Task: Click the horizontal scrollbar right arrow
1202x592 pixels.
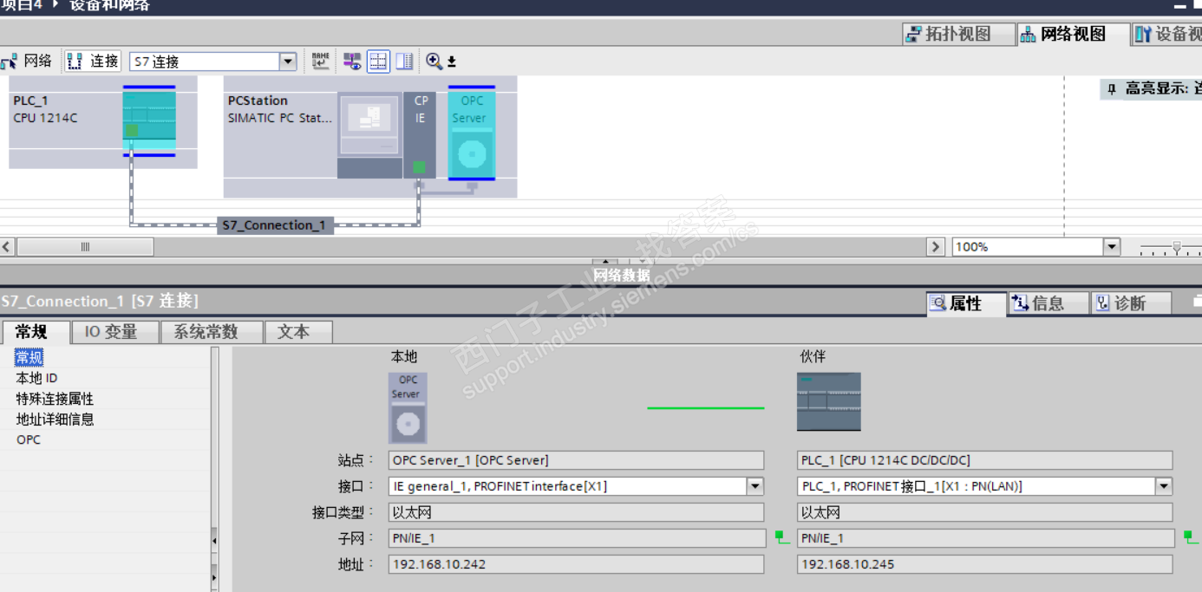Action: click(x=936, y=247)
